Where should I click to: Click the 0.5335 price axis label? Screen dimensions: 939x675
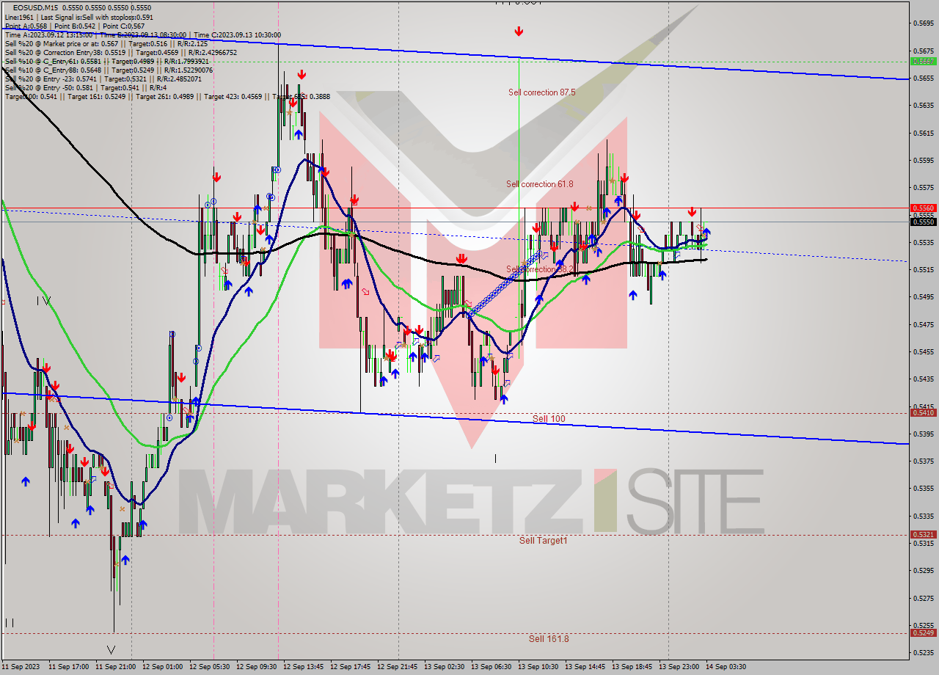coord(922,515)
